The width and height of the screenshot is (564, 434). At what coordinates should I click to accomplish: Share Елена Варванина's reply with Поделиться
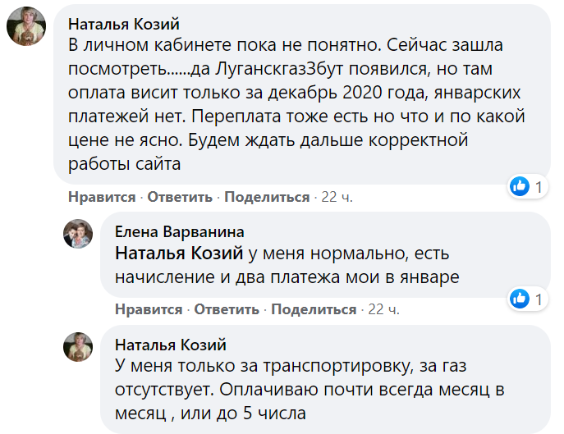click(x=314, y=309)
